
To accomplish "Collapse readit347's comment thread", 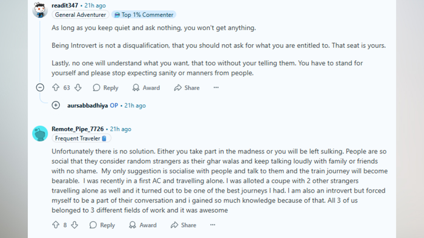I will pos(40,88).
